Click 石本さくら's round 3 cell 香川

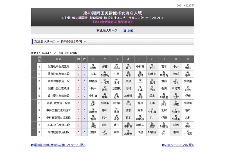[x=116, y=125]
